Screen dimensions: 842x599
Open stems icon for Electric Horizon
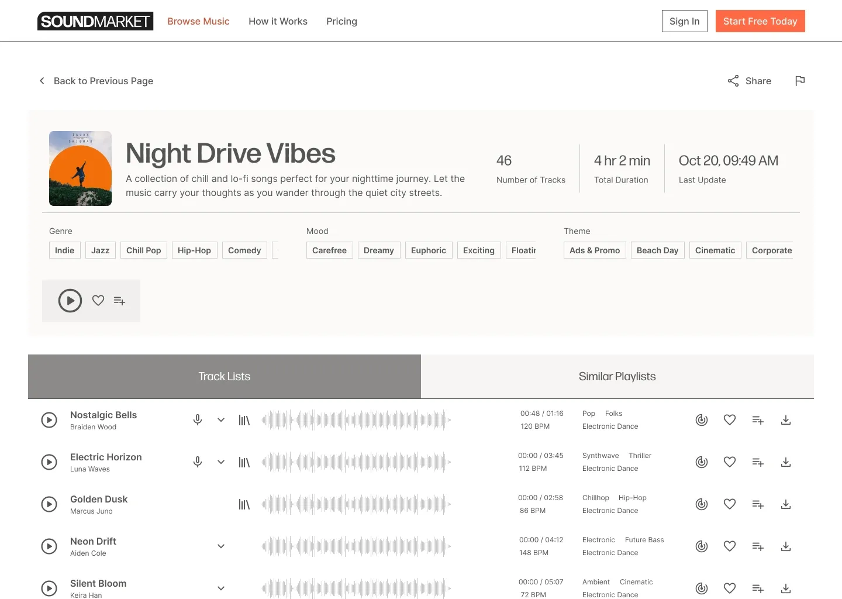coord(244,462)
